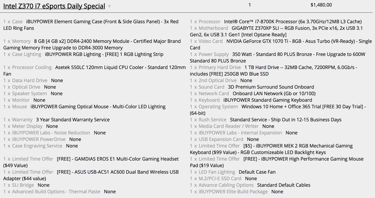The height and width of the screenshot is (198, 375).
Task: Click the 2nd Optical Drive None row
Action: pos(221,80)
